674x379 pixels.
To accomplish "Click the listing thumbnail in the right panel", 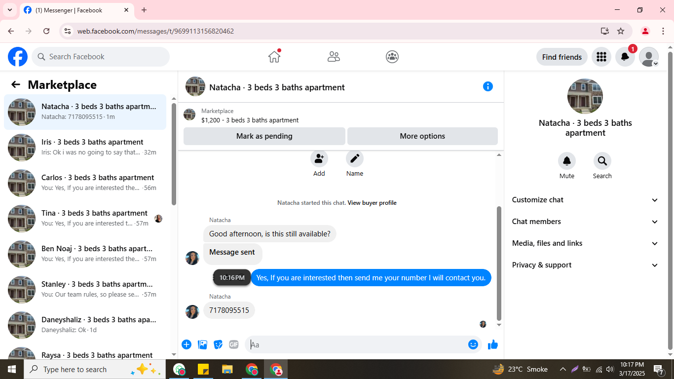I will [585, 96].
